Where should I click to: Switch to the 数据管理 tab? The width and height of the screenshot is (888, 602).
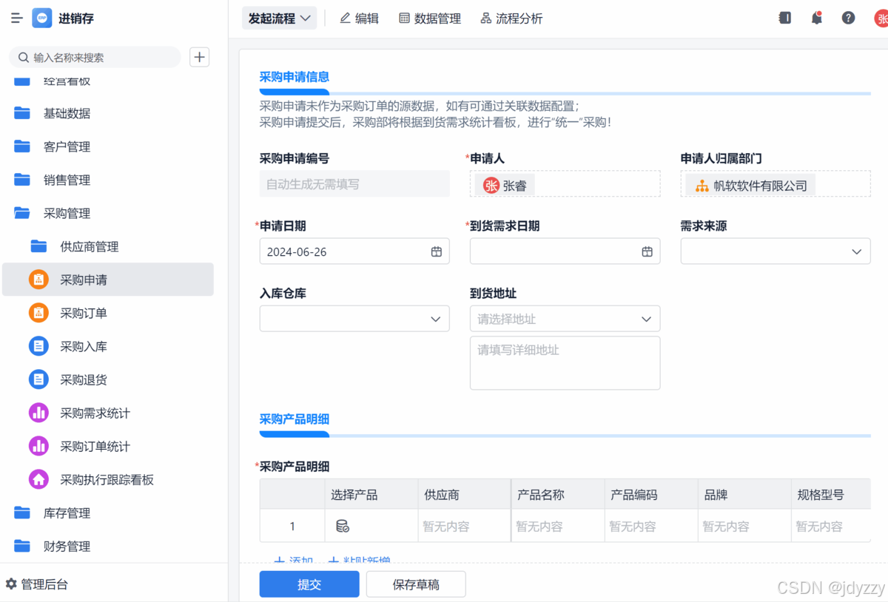pos(430,18)
